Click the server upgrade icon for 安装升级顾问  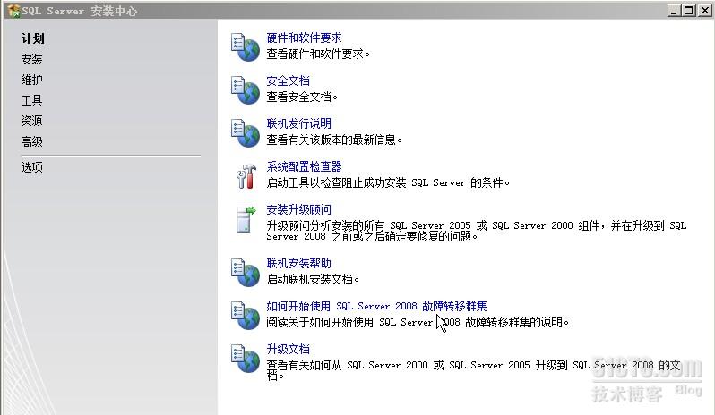(x=246, y=219)
